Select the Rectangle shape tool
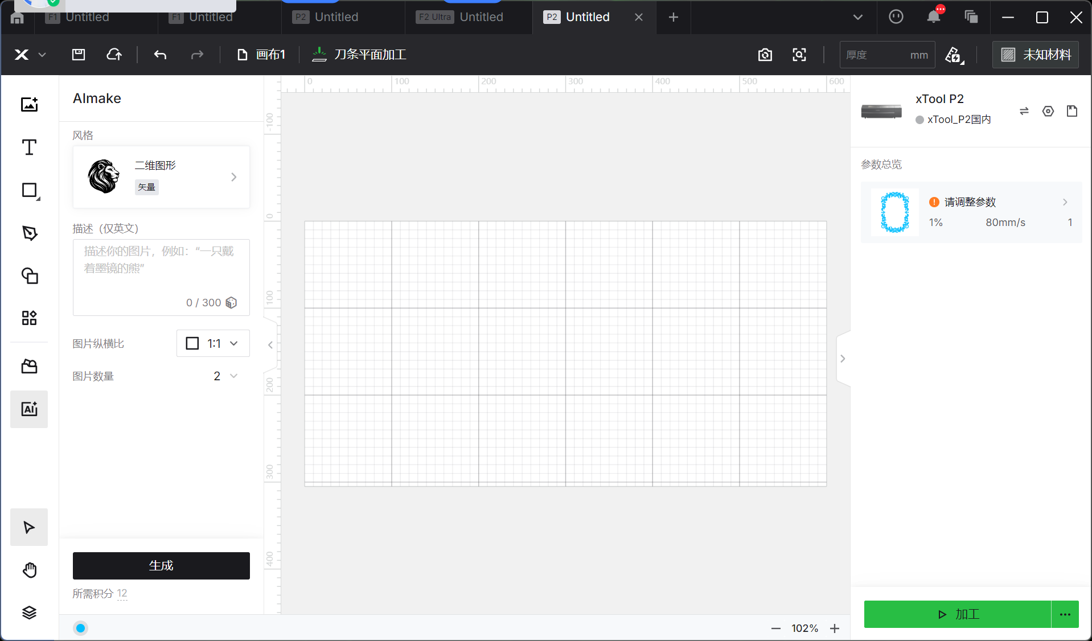Image resolution: width=1092 pixels, height=641 pixels. pyautogui.click(x=29, y=190)
